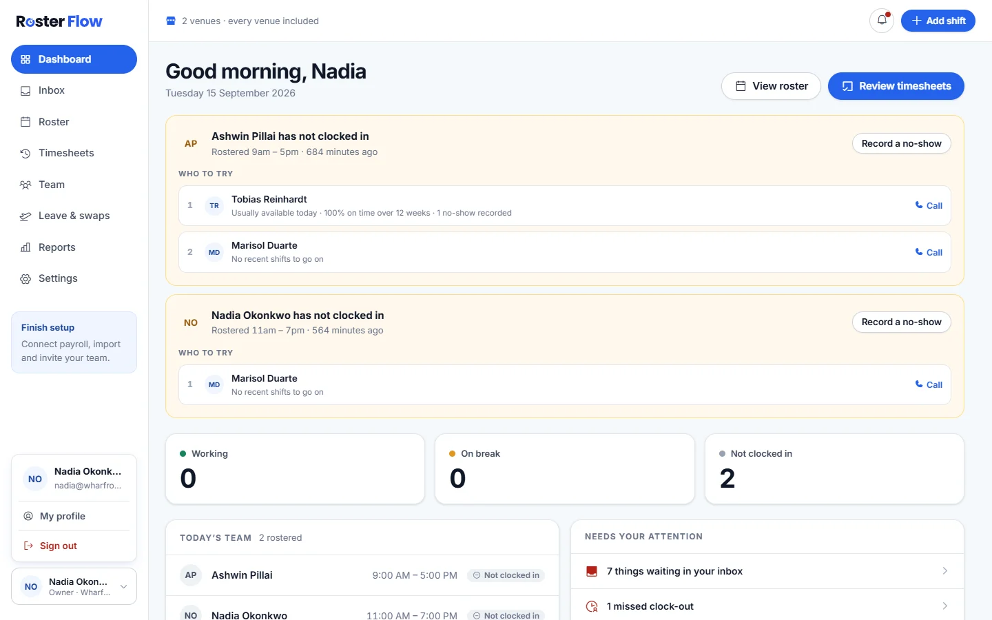Click the On break count card
This screenshot has height=620, width=992.
point(565,469)
